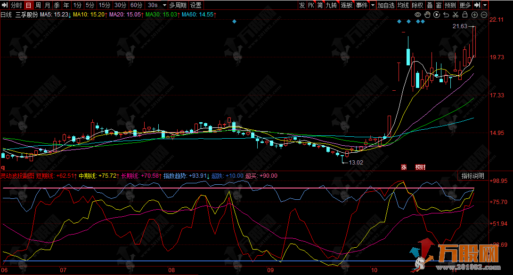Zoom in with the plus circle icon
Screen dimensions: 513x275
pyautogui.click(x=474, y=15)
